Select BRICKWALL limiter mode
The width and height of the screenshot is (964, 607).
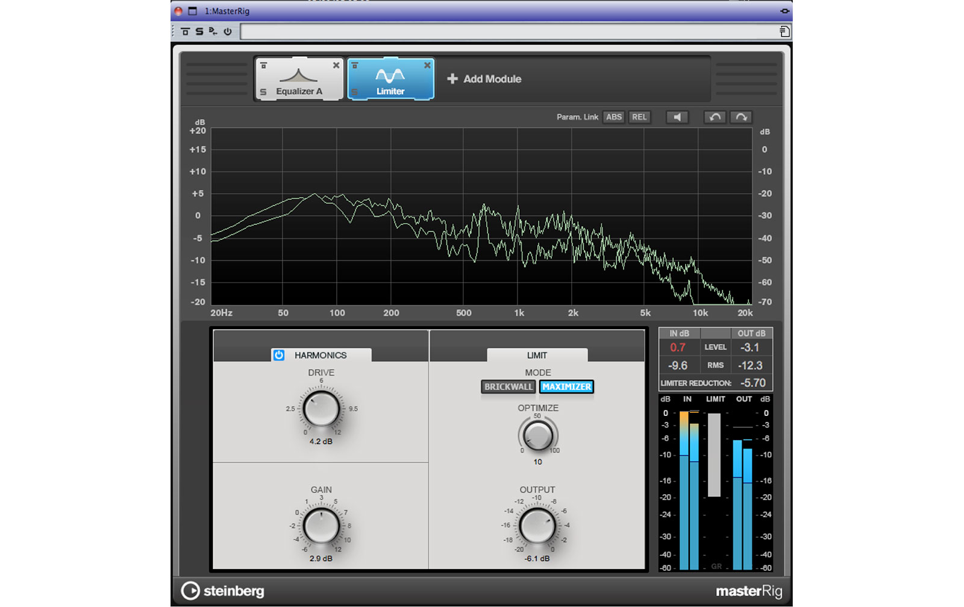tap(509, 387)
